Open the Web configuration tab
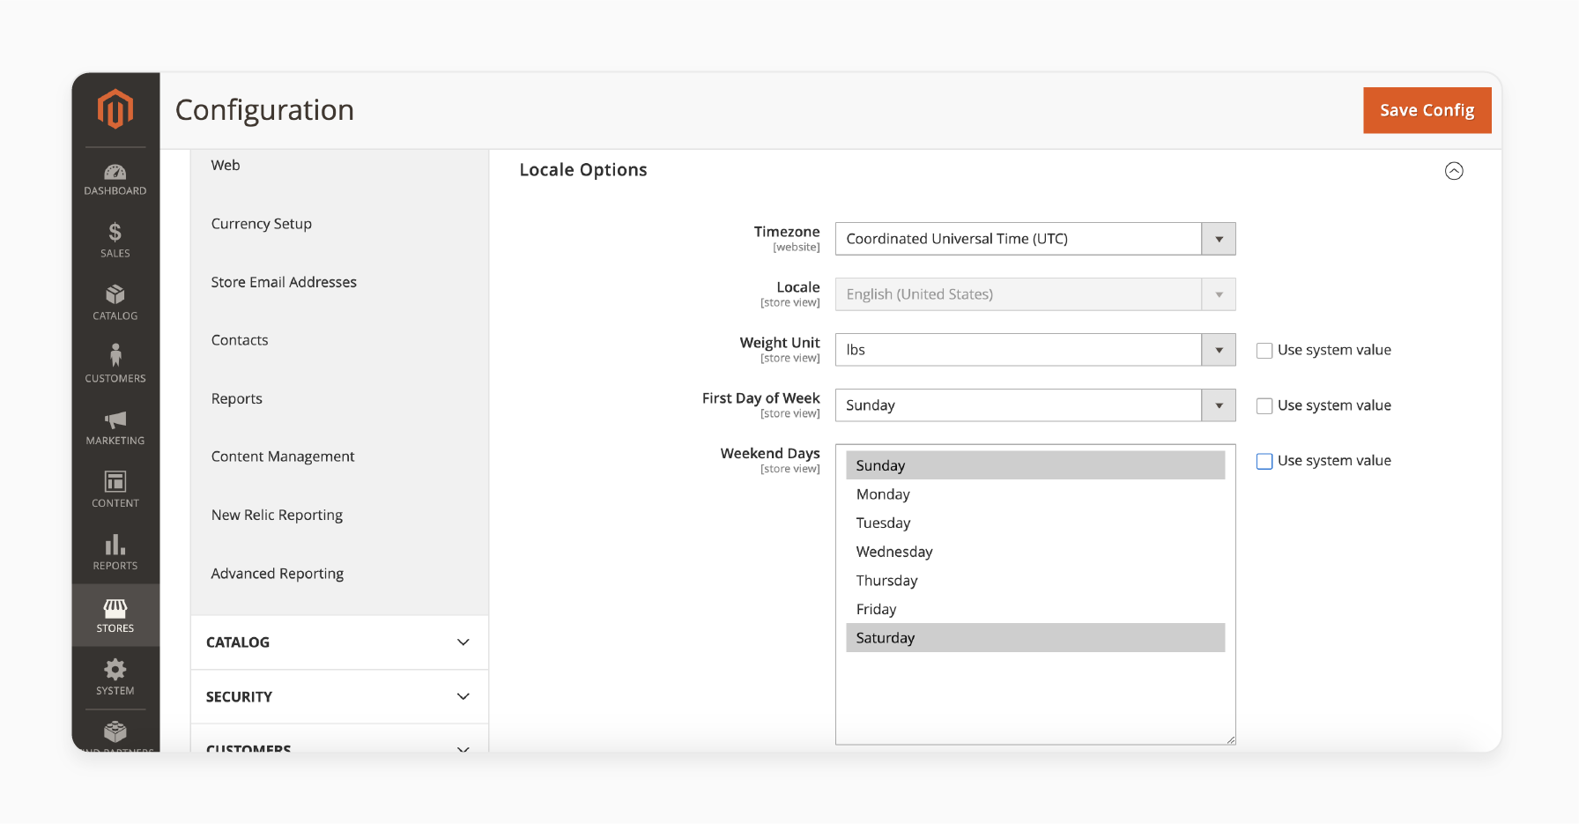 click(x=226, y=166)
